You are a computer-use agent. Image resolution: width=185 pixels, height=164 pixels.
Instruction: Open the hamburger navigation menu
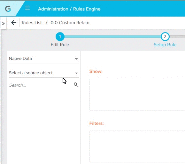click(x=27, y=8)
